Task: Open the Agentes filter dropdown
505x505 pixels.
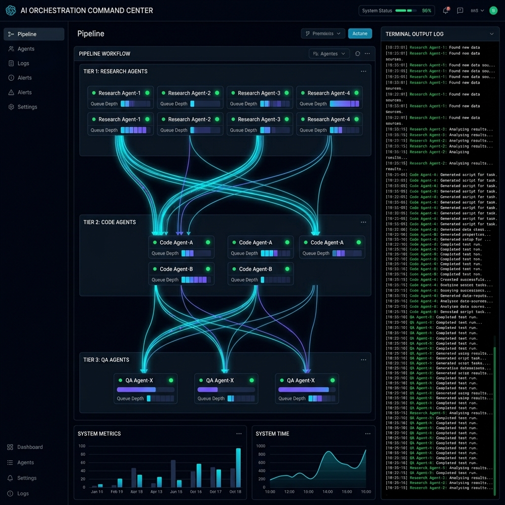Action: coord(329,54)
